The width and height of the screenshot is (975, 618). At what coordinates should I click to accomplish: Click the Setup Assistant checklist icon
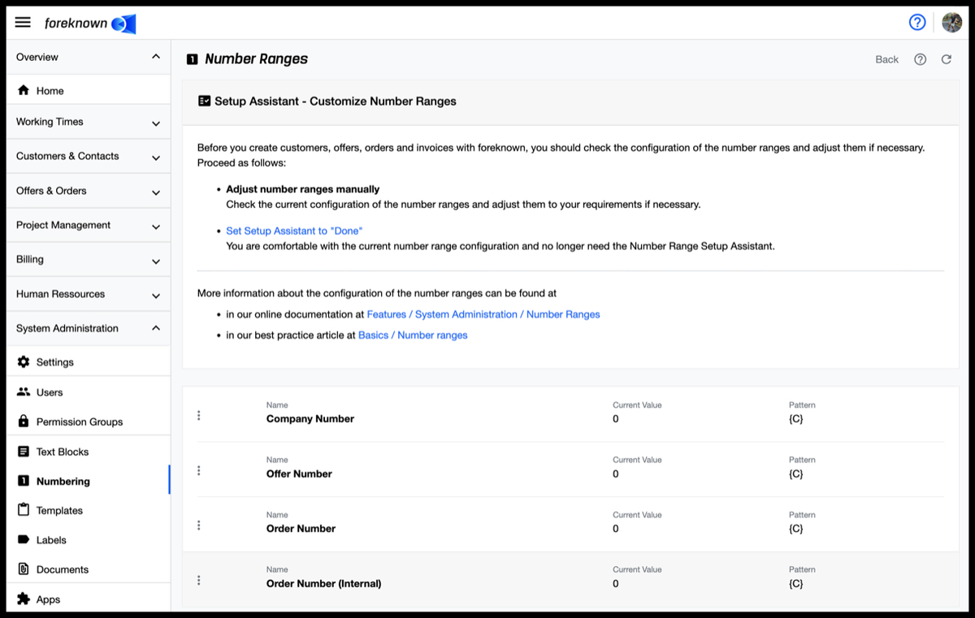coord(205,102)
